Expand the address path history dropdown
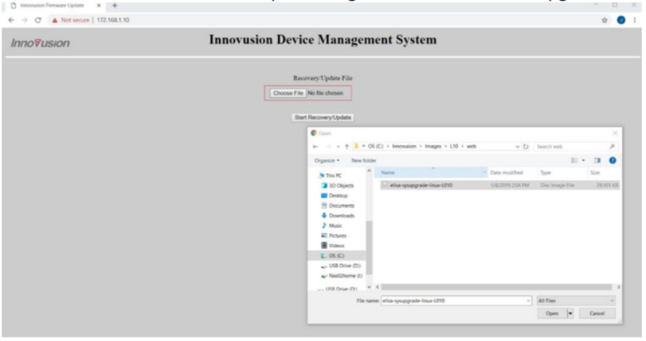646x341 pixels. tap(517, 147)
